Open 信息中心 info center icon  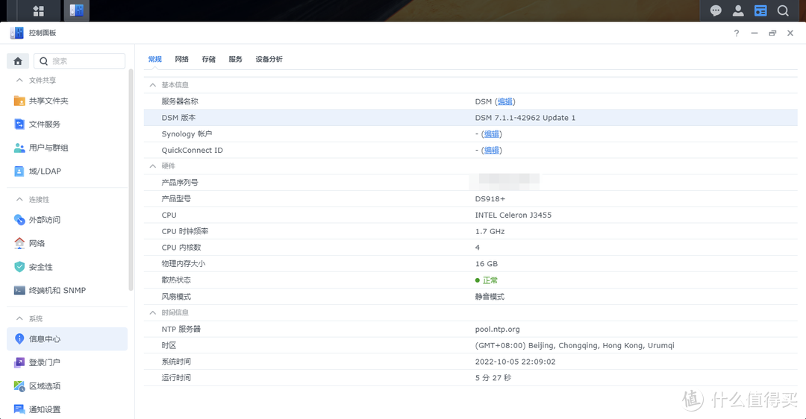point(19,339)
